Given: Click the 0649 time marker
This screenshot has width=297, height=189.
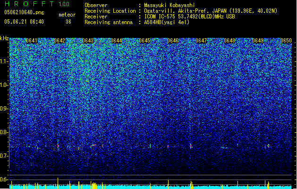Looking at the screenshot, I should pos(258,41).
